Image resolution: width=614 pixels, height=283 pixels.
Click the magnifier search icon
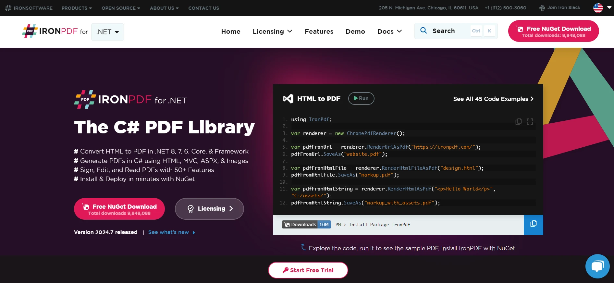tap(424, 31)
